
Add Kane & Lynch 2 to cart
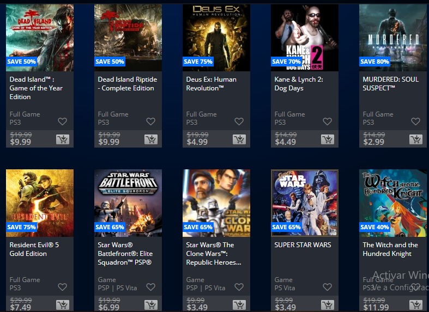click(x=328, y=139)
